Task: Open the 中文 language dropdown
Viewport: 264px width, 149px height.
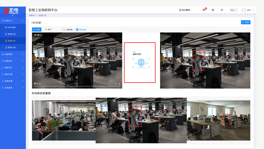Action: [x=233, y=10]
